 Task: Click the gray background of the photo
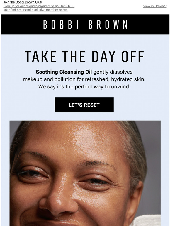tap(153, 159)
